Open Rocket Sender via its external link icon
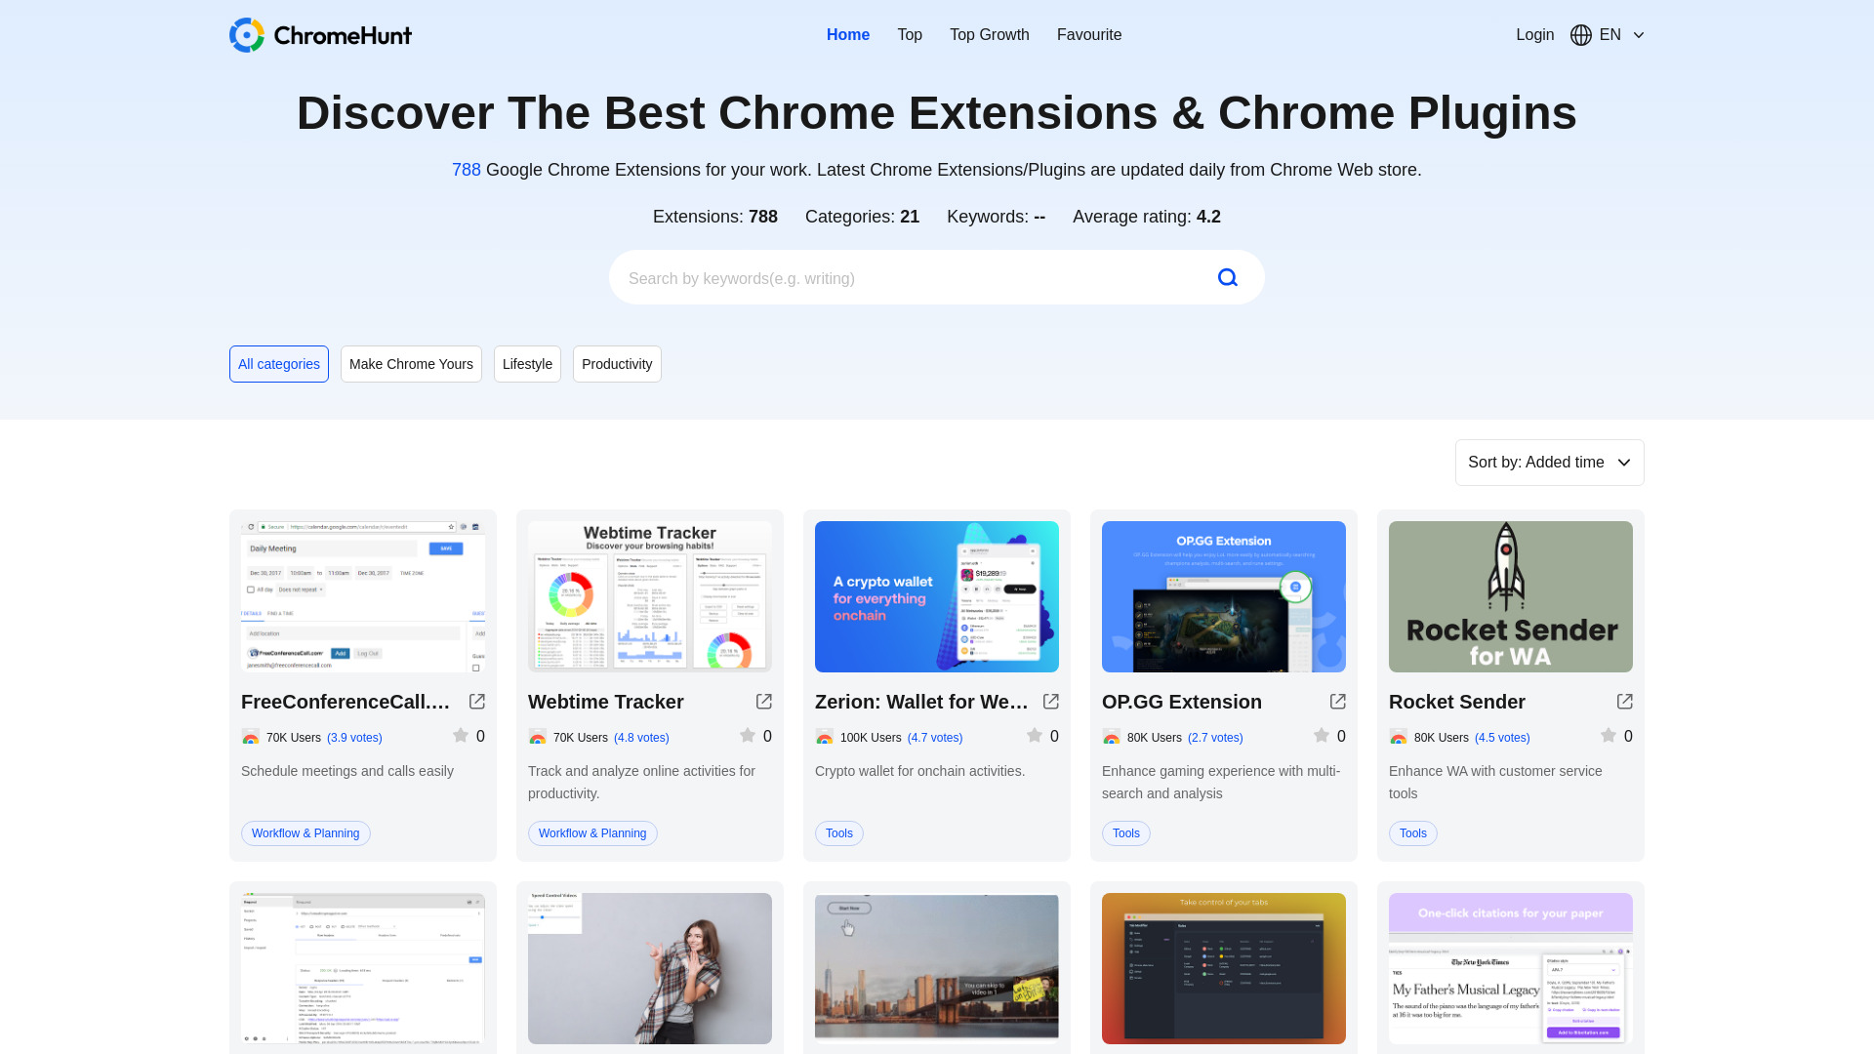 coord(1624,701)
